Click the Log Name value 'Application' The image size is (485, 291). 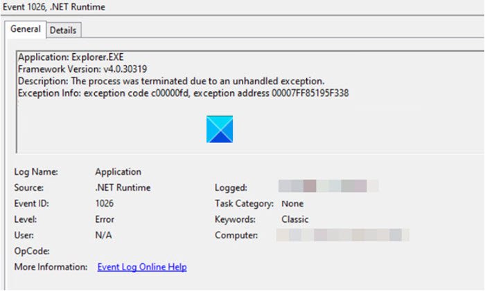click(x=118, y=172)
